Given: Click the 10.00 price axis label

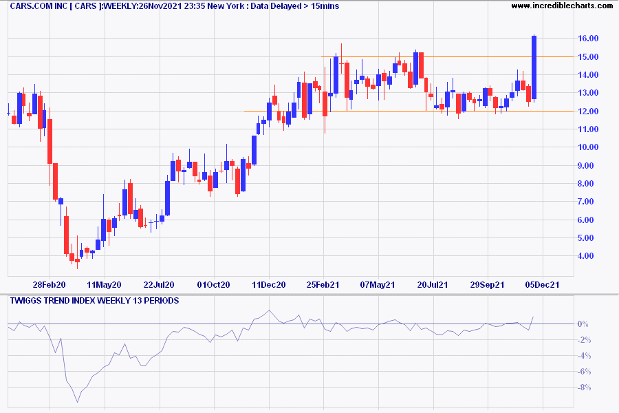Looking at the screenshot, I should pos(588,147).
